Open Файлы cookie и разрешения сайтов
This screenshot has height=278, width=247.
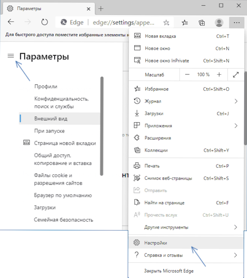[x=58, y=179]
